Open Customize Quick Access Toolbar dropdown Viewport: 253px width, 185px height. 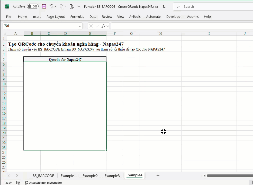(79, 6)
